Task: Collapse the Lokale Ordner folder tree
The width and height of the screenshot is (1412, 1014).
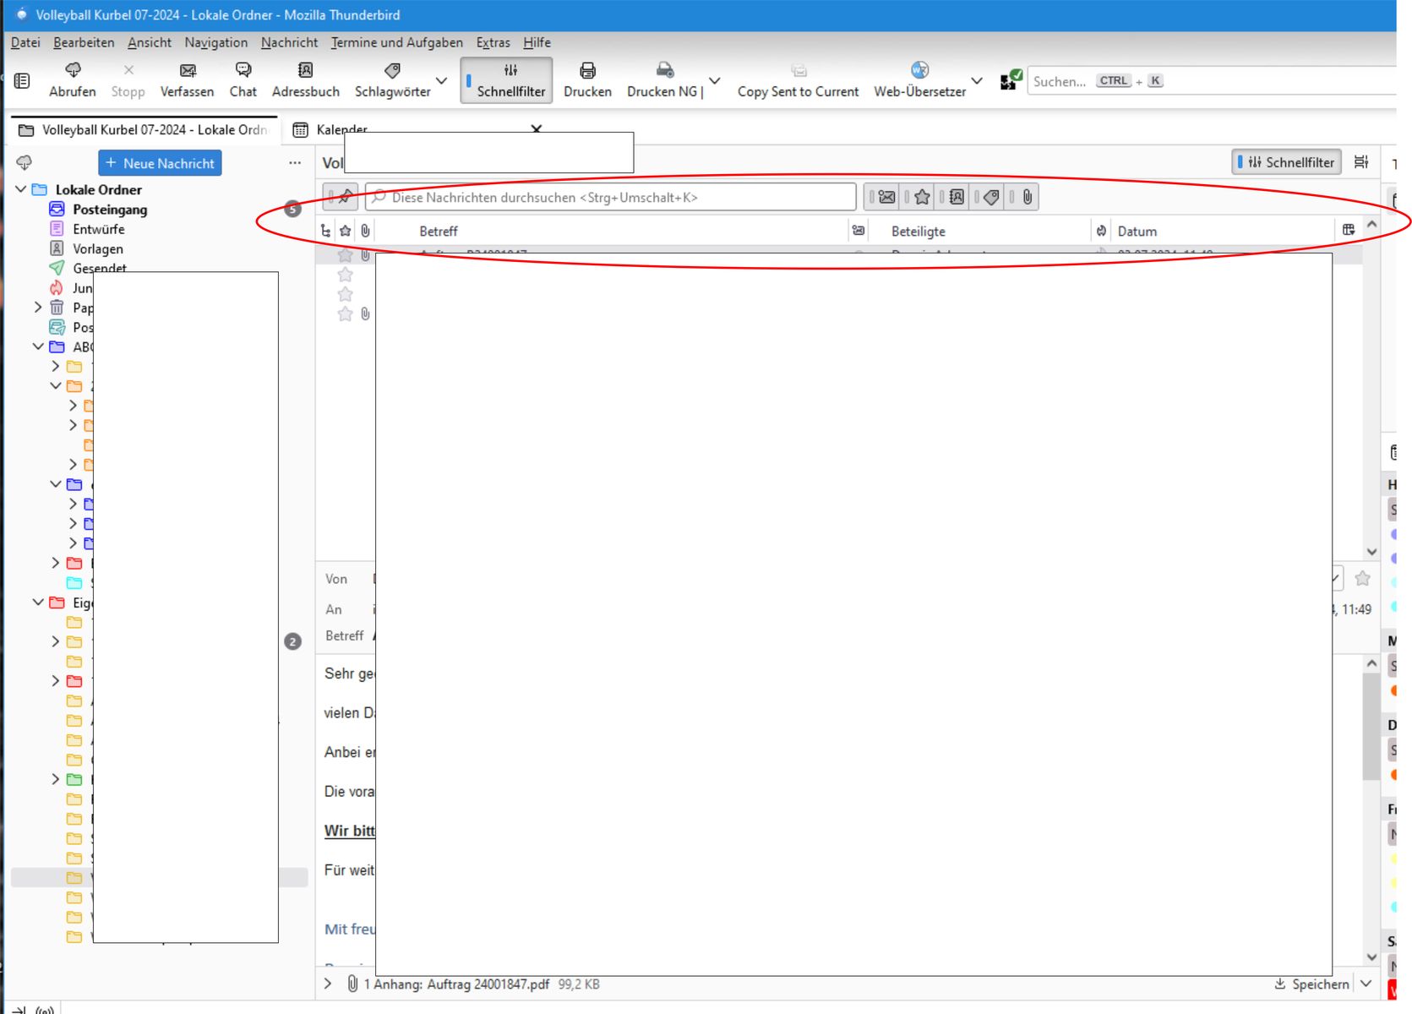Action: point(21,189)
